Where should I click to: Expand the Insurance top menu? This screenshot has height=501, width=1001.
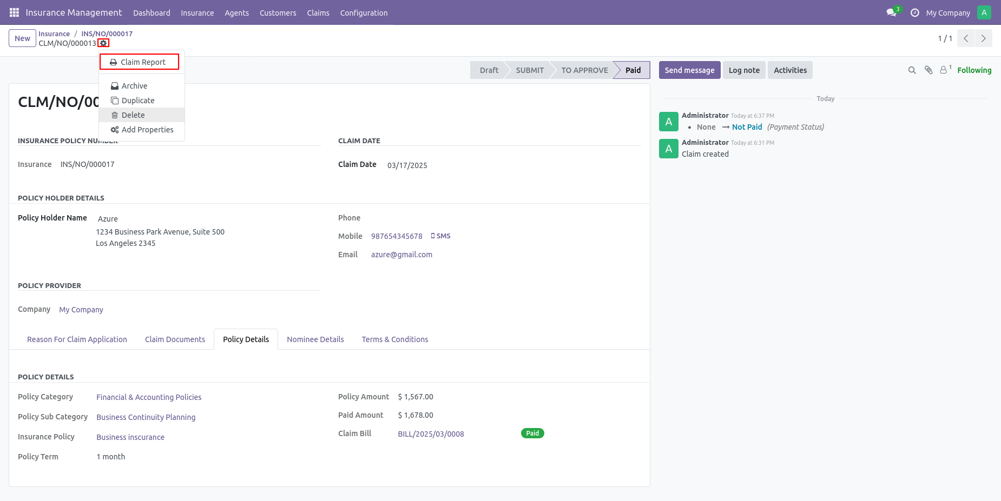pos(197,12)
